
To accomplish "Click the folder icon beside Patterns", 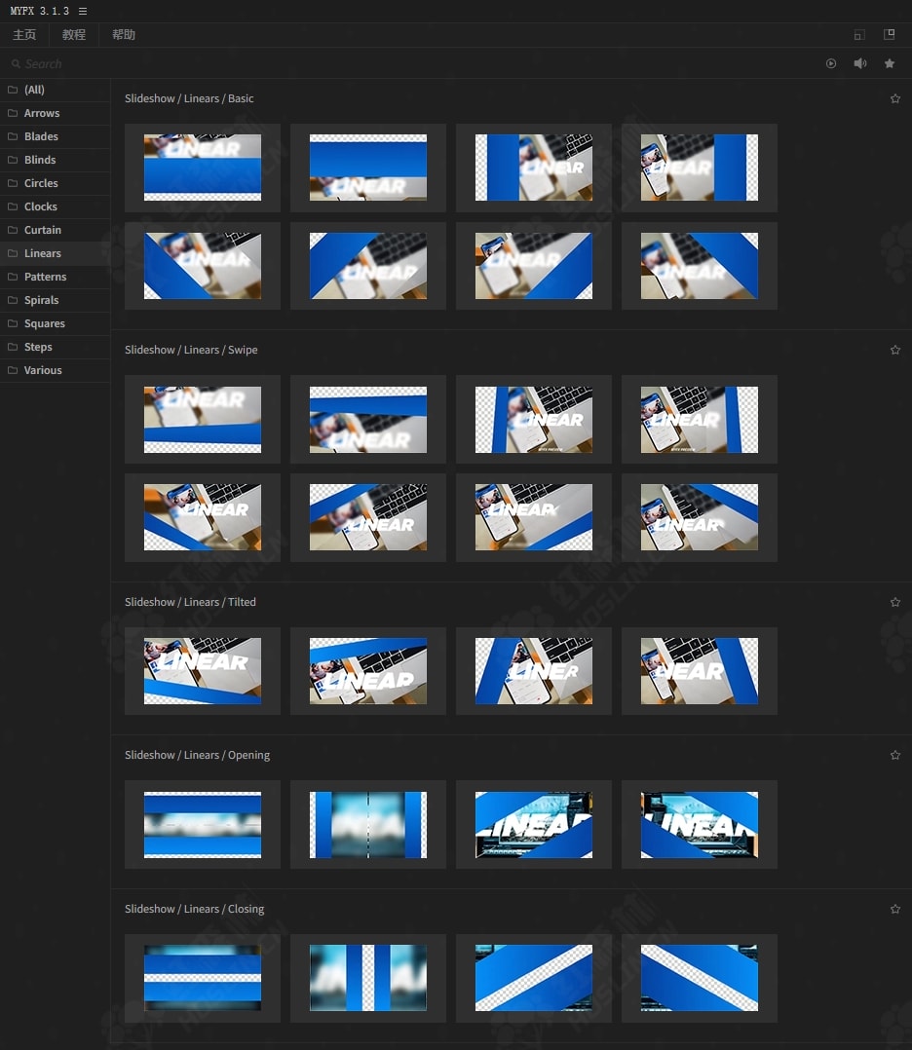I will pos(13,276).
